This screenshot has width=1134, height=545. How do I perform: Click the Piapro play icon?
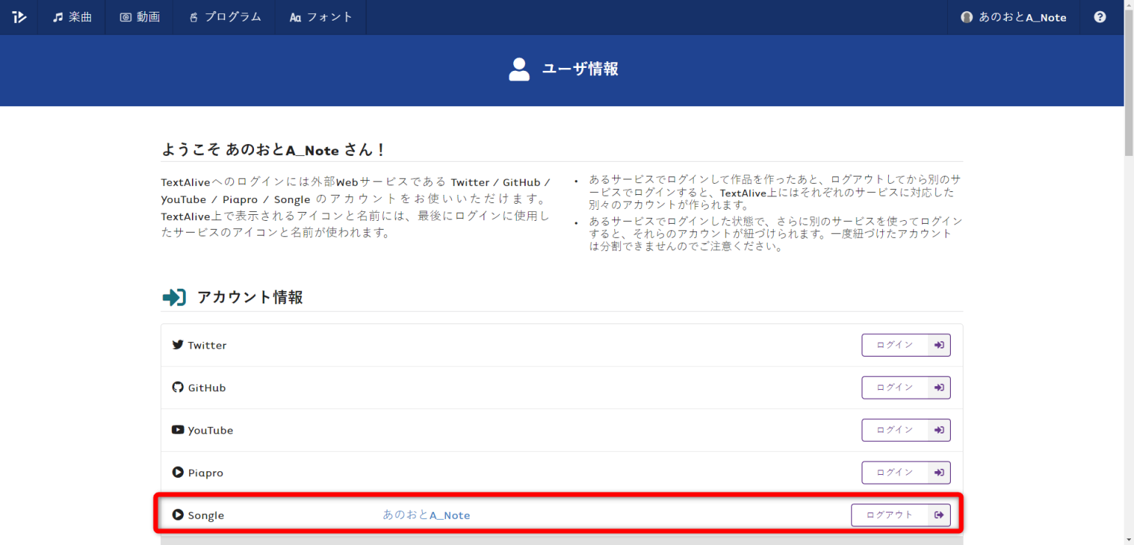(178, 472)
